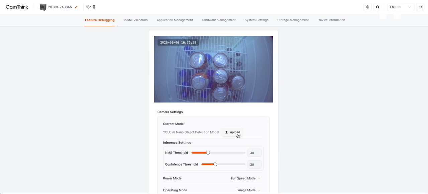This screenshot has width=428, height=194.
Task: Click the upload model button
Action: (232, 132)
